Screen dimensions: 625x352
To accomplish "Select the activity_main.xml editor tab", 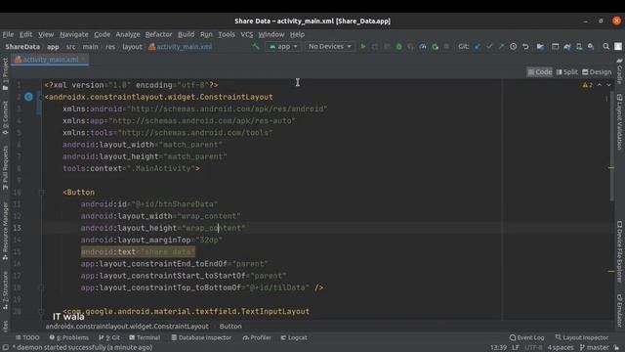I will (x=50, y=60).
